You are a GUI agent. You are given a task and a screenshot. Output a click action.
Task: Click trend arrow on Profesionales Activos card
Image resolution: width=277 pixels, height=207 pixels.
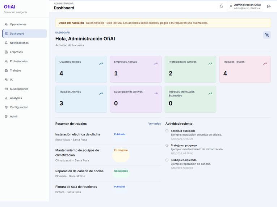click(x=210, y=64)
